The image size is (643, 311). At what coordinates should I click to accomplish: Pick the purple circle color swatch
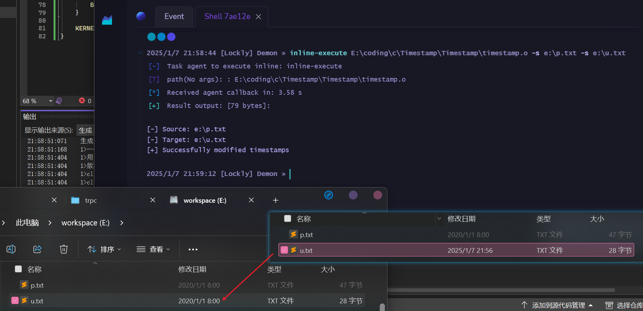353,195
